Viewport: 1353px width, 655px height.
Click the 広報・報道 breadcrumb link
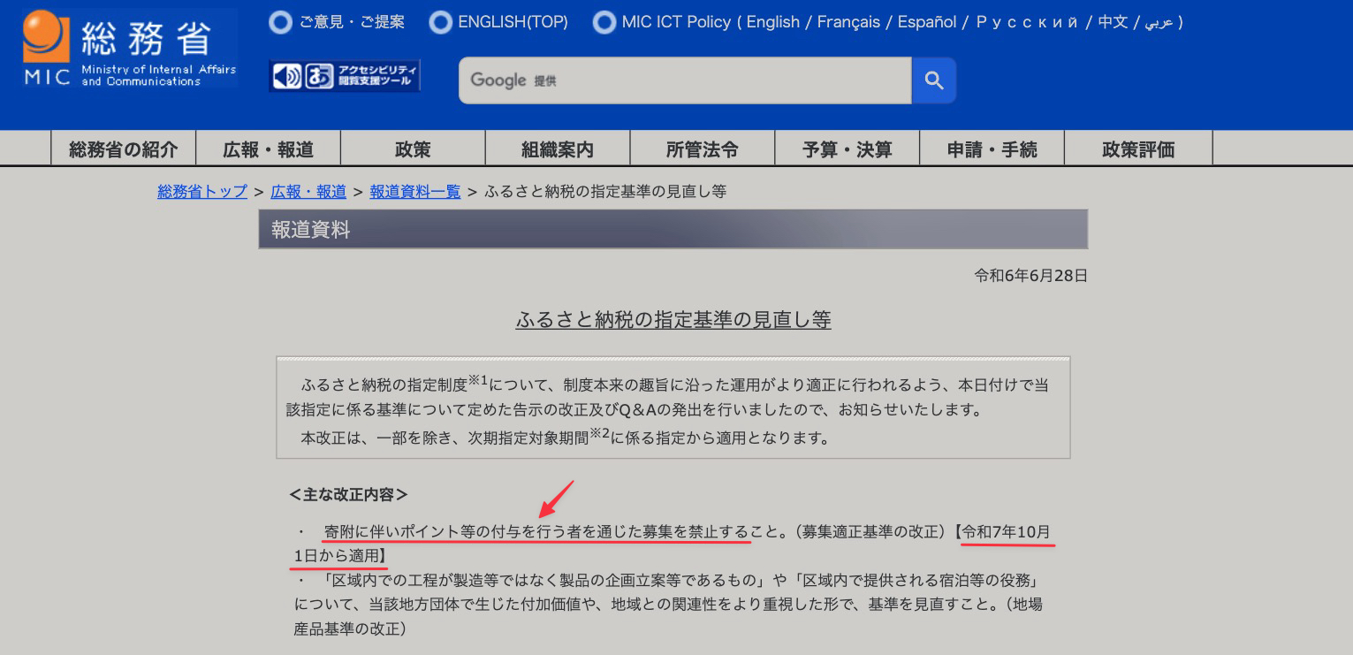(x=308, y=192)
